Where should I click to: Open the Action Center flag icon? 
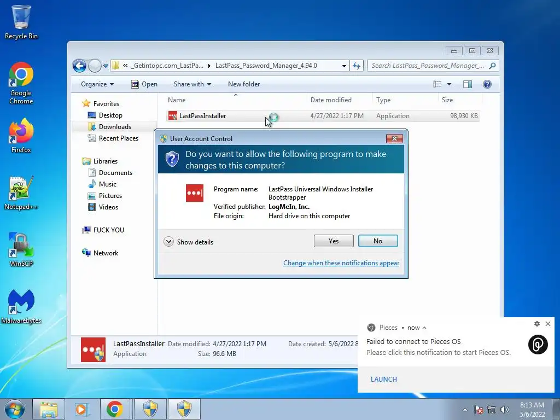(478, 410)
